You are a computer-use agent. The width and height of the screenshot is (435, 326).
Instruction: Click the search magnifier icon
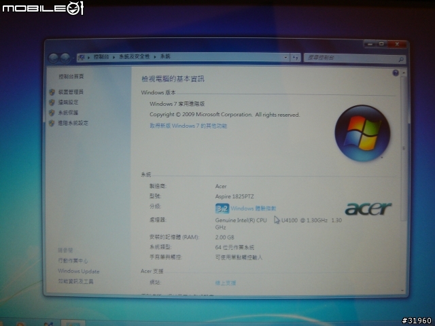(x=401, y=59)
